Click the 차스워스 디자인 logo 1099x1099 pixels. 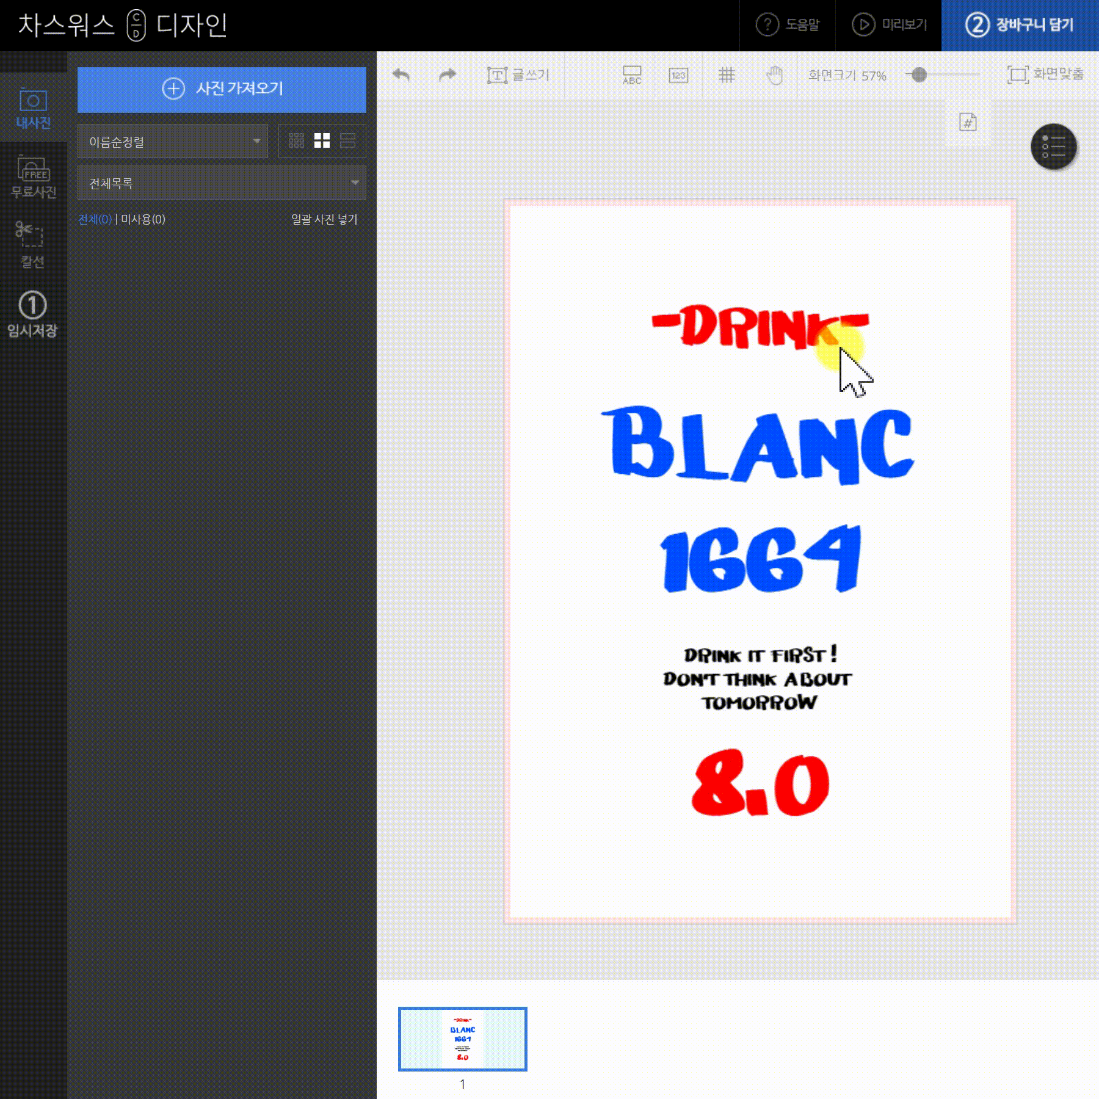[x=123, y=25]
